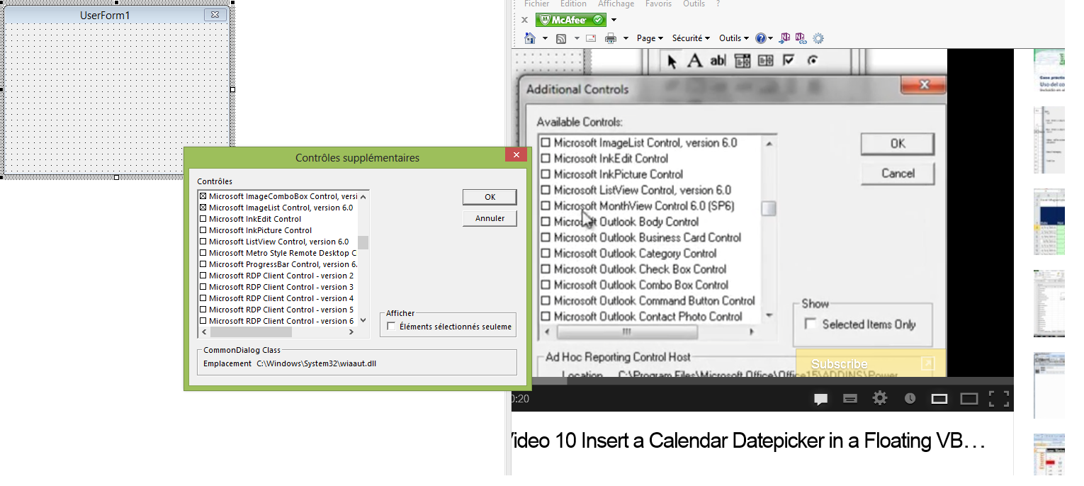Toggle video annotations speech bubble icon
This screenshot has height=486, width=1084.
coord(821,399)
